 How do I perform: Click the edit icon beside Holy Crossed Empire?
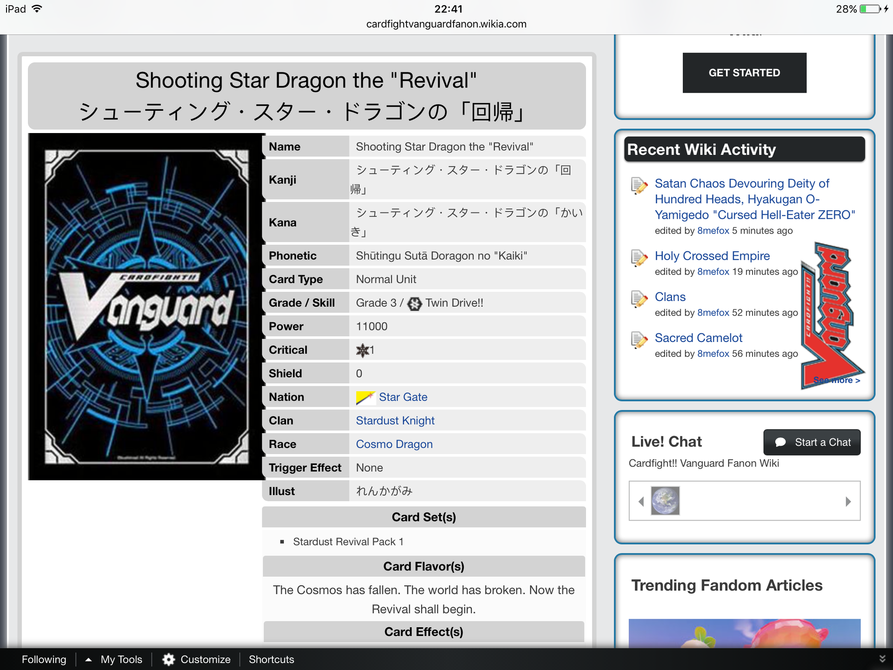(639, 258)
